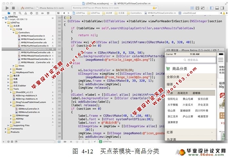Click the Step out debug icon
The height and width of the screenshot is (158, 229).
pos(89,142)
